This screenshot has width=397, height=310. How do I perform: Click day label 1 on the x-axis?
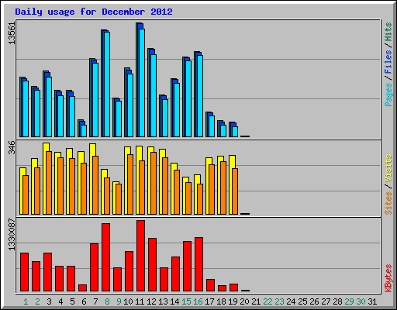[26, 301]
